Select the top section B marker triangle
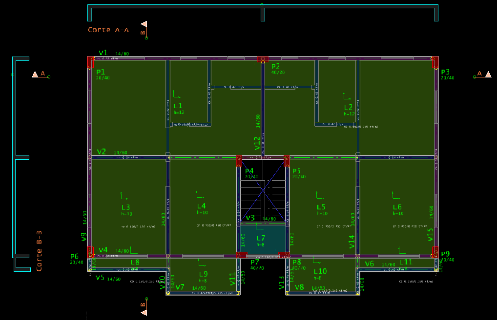The height and width of the screenshot is (320, 497). [x=144, y=24]
